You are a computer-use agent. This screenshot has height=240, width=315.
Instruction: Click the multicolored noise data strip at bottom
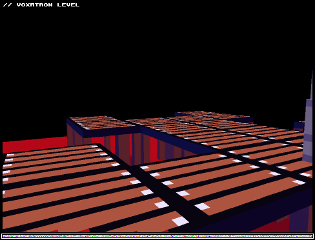[x=157, y=236]
